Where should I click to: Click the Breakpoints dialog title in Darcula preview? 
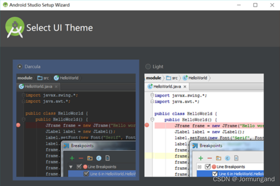[x=82, y=146]
